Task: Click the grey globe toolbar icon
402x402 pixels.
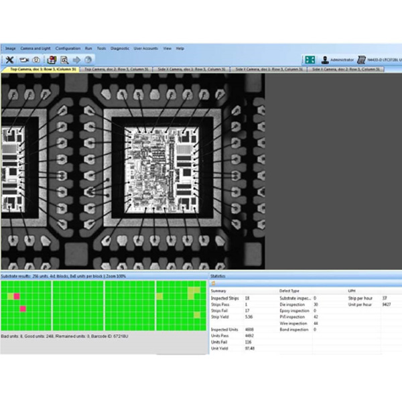Action: tap(88, 60)
